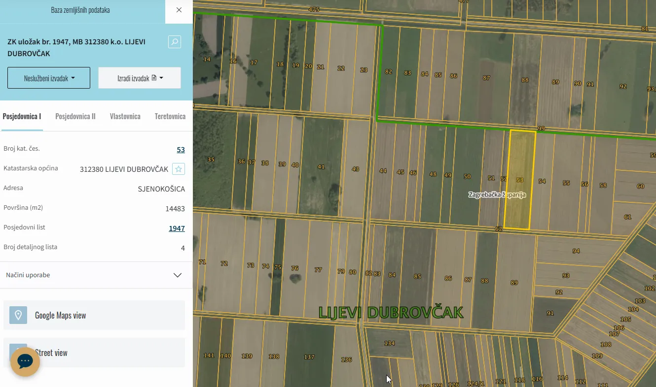Click the Zagrebačka županija map label

[x=497, y=194]
